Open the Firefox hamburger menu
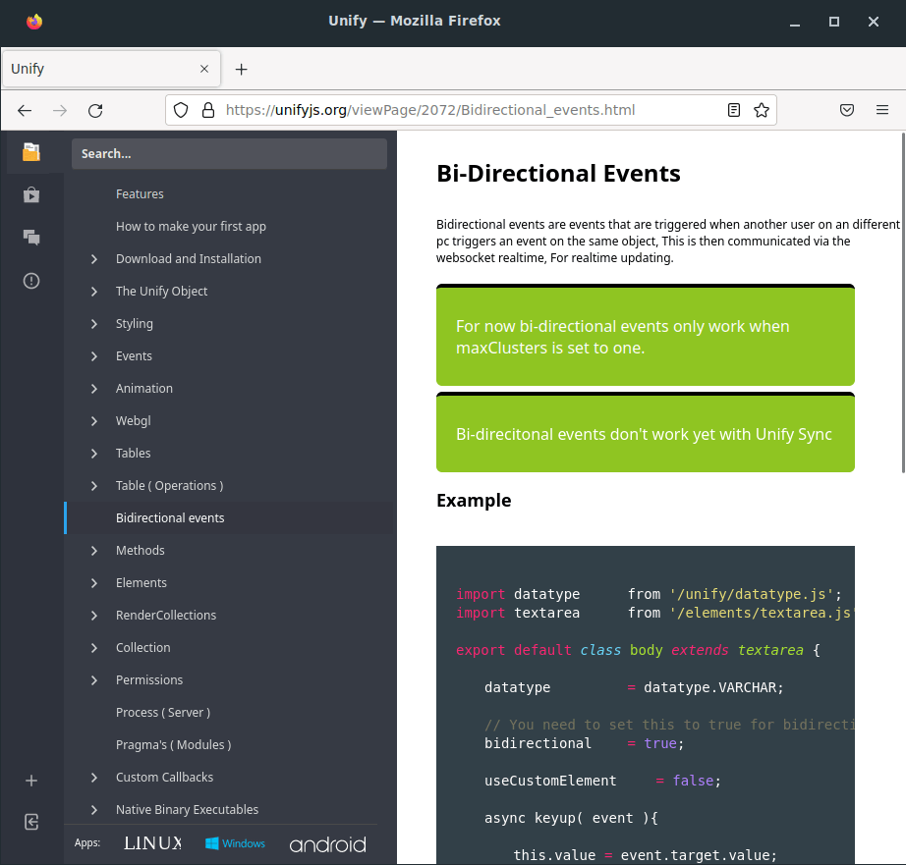The width and height of the screenshot is (906, 865). coord(882,110)
